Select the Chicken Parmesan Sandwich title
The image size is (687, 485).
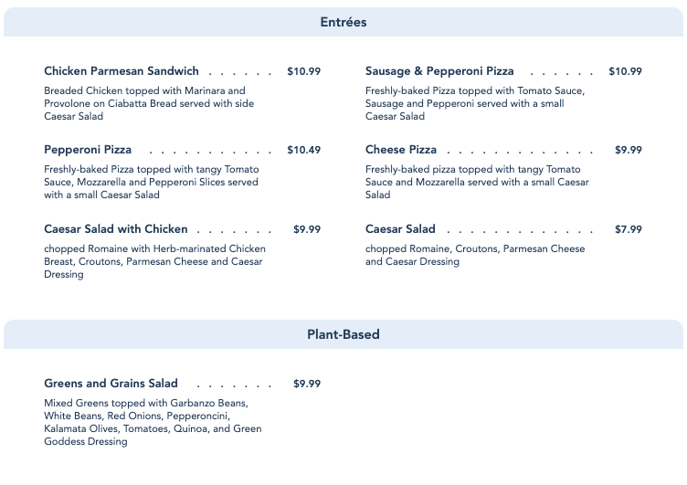coord(122,71)
